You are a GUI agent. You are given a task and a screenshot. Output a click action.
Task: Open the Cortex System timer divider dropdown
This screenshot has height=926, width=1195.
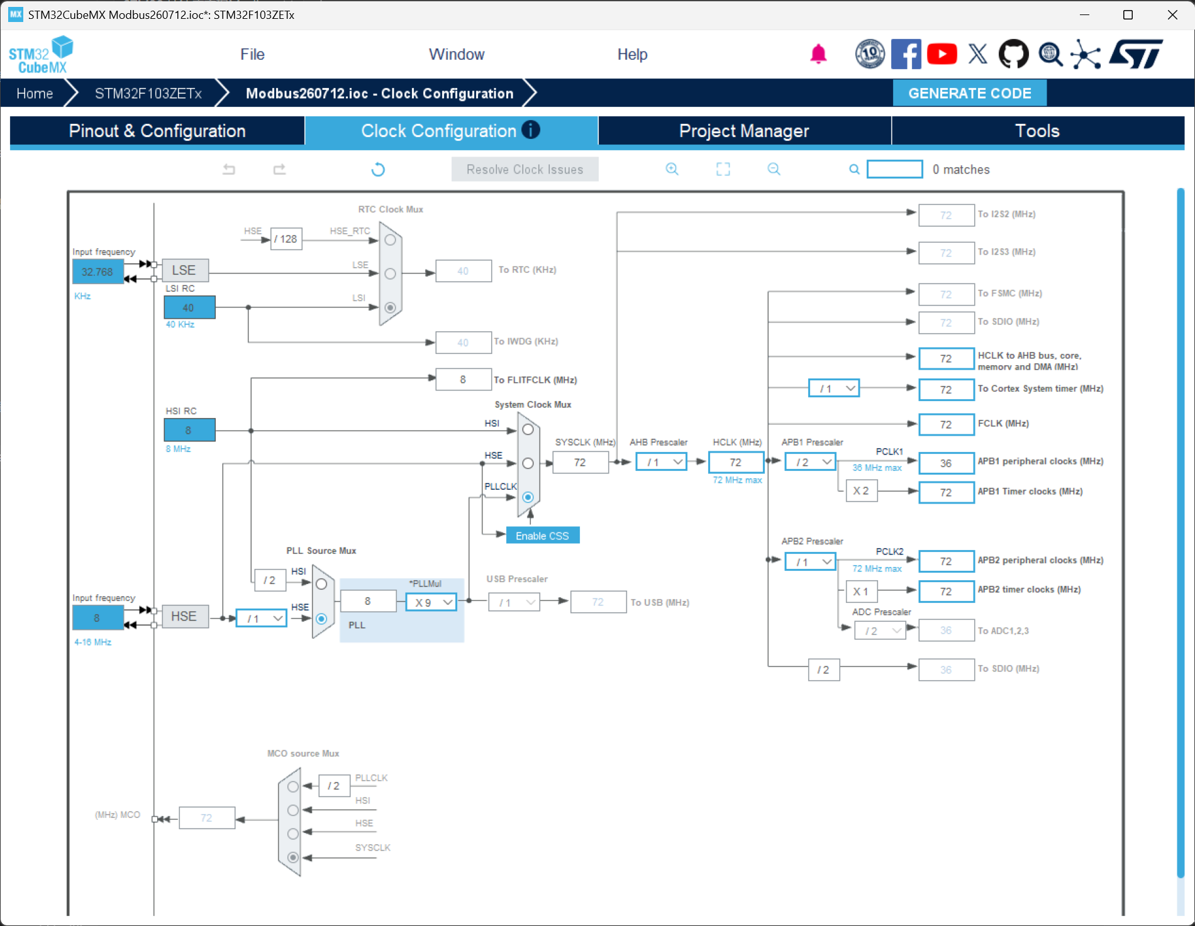pos(833,389)
